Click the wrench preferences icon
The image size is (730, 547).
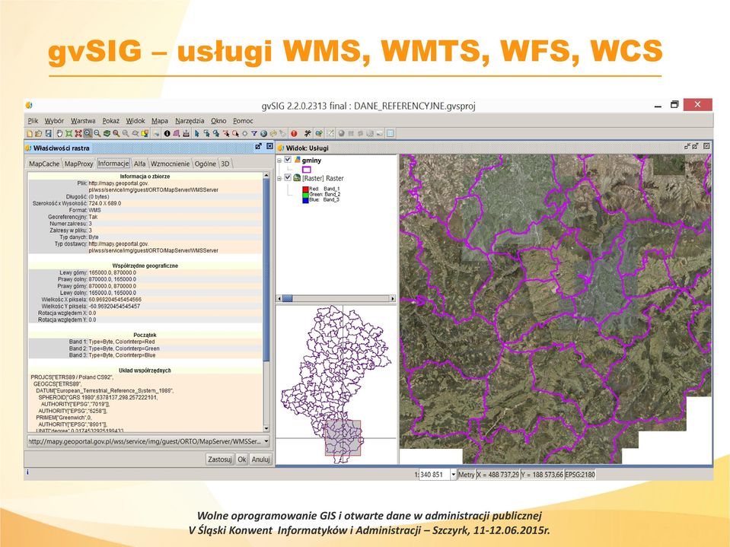(x=308, y=133)
